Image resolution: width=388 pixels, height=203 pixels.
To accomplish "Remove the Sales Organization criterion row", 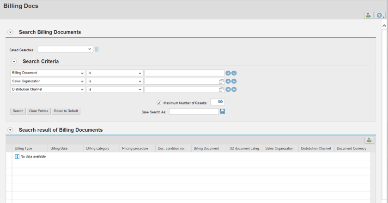I will (x=234, y=81).
